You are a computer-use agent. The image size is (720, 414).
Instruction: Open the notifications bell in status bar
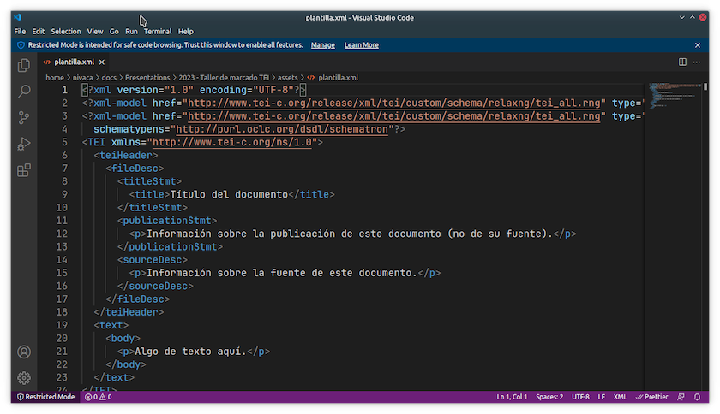[699, 397]
